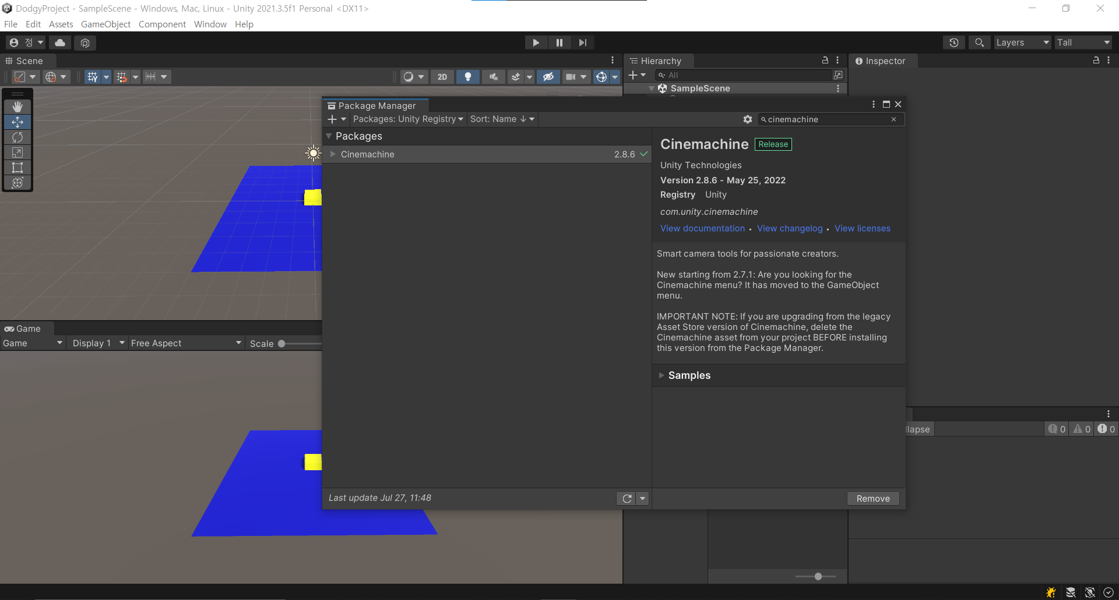The width and height of the screenshot is (1119, 600).
Task: Start Play mode
Action: [536, 42]
